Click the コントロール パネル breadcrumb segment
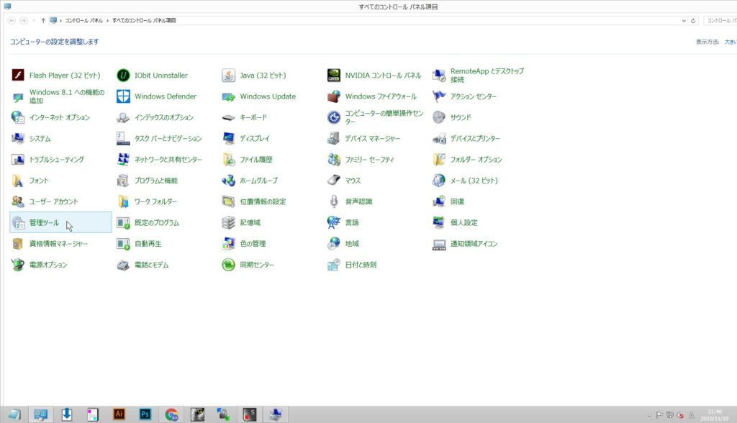Viewport: 737px width, 423px height. [x=83, y=21]
